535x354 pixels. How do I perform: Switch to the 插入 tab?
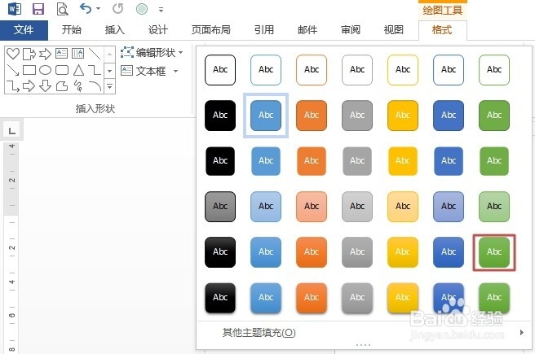(115, 30)
